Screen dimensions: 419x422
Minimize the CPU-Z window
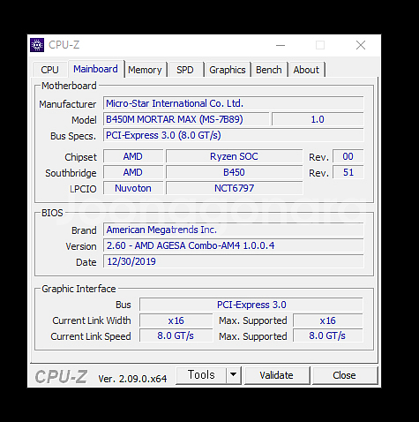coord(281,45)
